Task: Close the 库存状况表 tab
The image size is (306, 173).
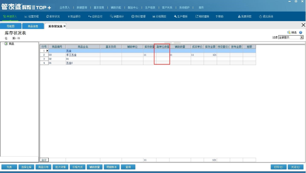Action: (x=65, y=26)
